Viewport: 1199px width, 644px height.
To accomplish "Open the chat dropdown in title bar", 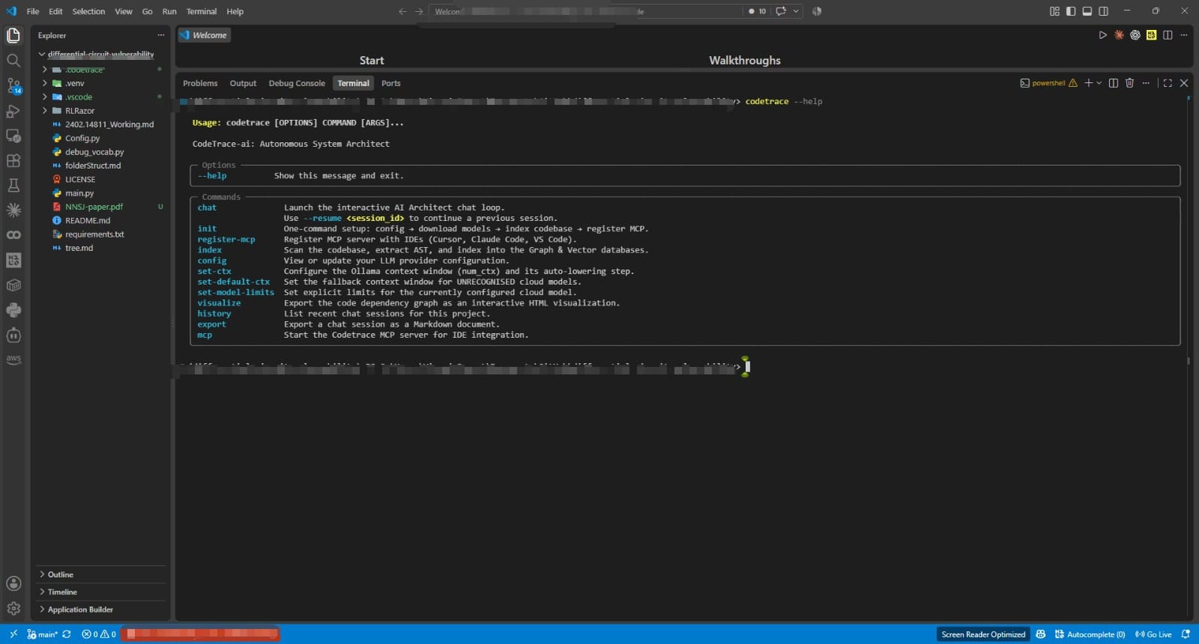I will coord(796,11).
